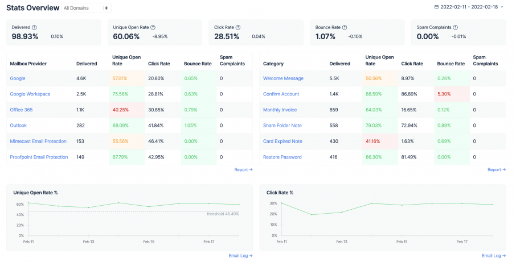Select the Confirm Account category
Viewport: 516px width, 262px height.
tap(281, 94)
